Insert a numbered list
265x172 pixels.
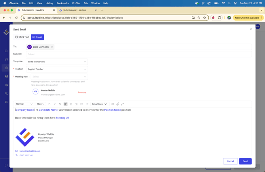click(81, 104)
